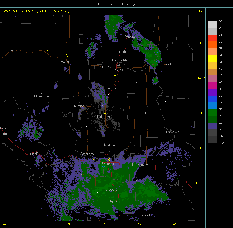Click the yellow marker between Olds and Didsbury
The height and width of the screenshot is (228, 233).
(105, 113)
